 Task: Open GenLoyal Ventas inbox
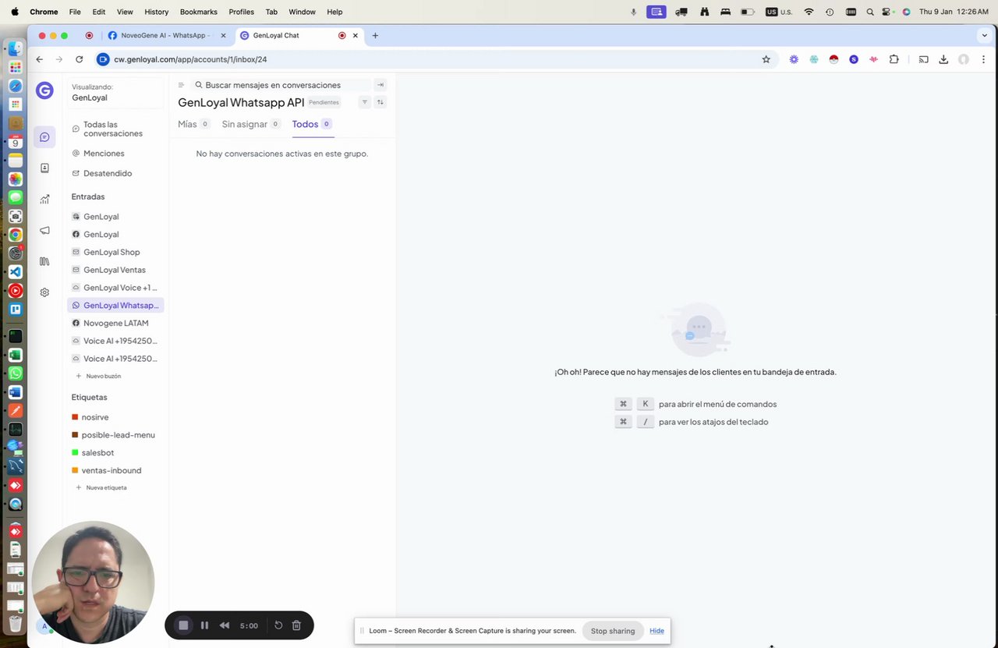pos(115,270)
